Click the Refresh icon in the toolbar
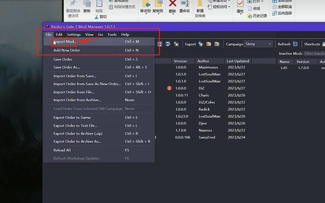Image resolution: width=325 pixels, height=203 pixels. 295,44
